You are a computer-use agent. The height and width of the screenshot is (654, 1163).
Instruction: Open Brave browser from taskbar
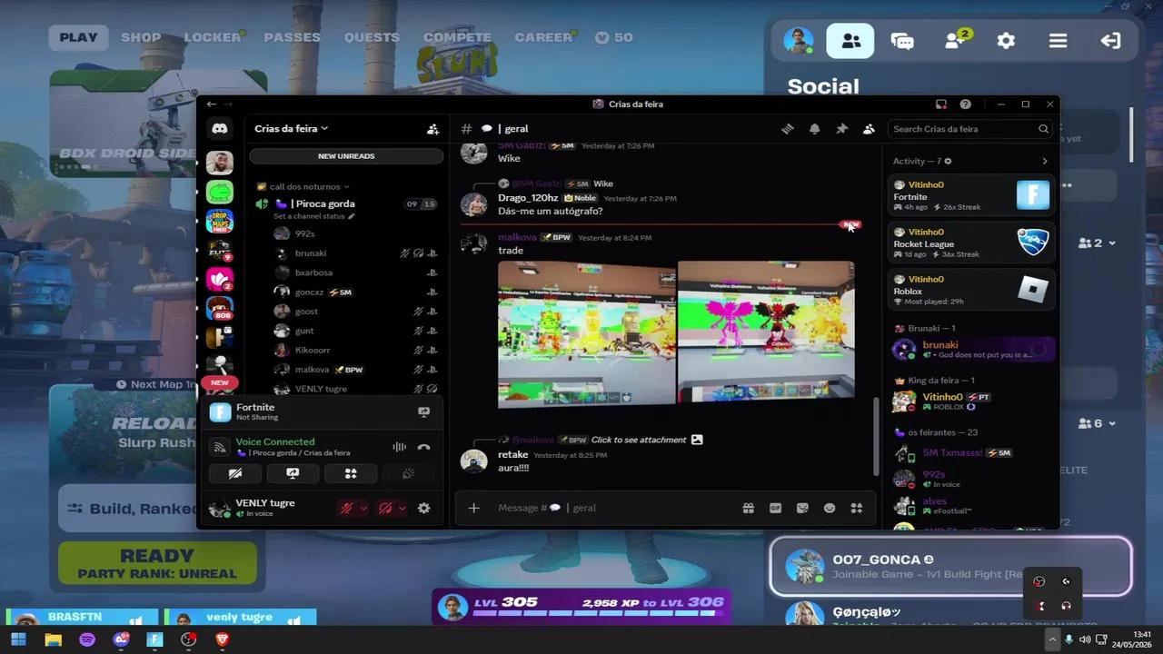(x=222, y=639)
